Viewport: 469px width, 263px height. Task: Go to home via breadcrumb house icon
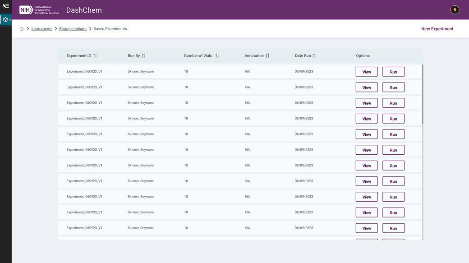point(22,29)
